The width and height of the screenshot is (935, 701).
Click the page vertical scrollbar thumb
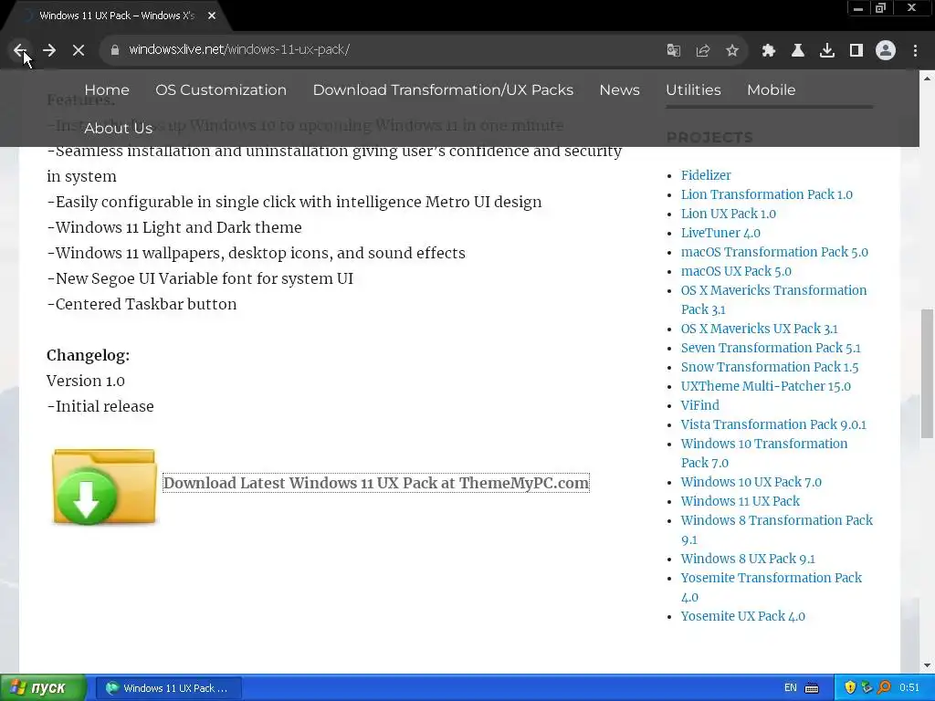pyautogui.click(x=928, y=373)
